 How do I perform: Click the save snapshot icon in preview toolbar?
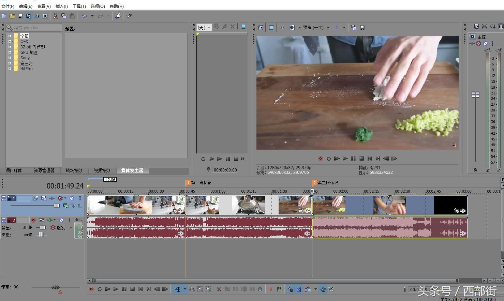click(362, 28)
